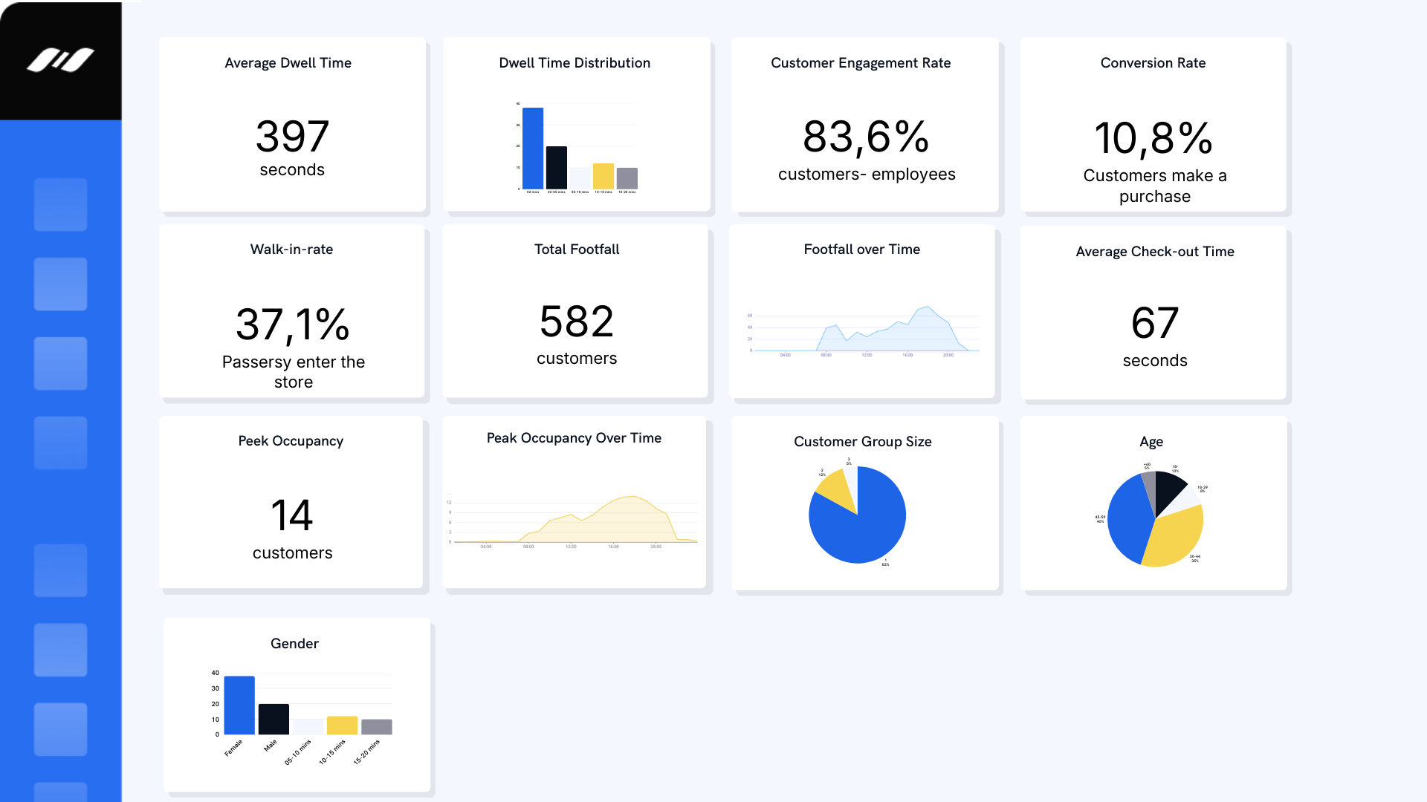Click the Peek Occupancy 14 customers value
Screen dimensions: 1427x802
click(292, 515)
